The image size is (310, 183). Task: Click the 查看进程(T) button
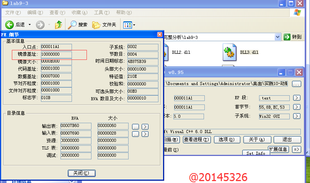pyautogui.click(x=197, y=140)
